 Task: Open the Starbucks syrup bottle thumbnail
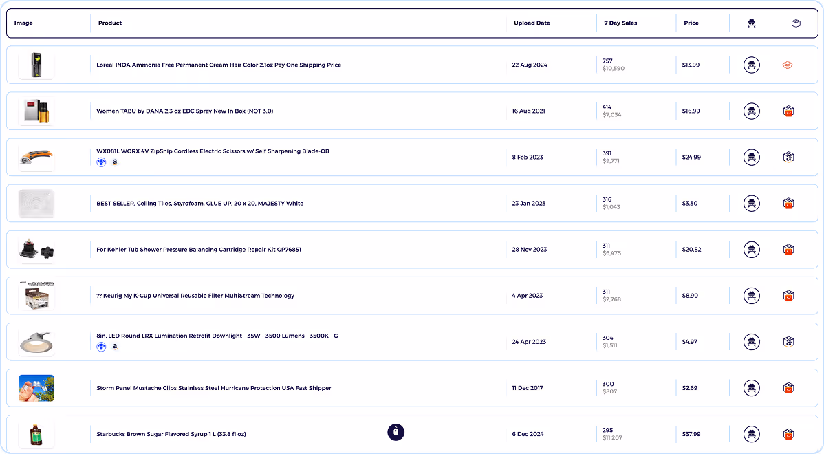(x=36, y=434)
